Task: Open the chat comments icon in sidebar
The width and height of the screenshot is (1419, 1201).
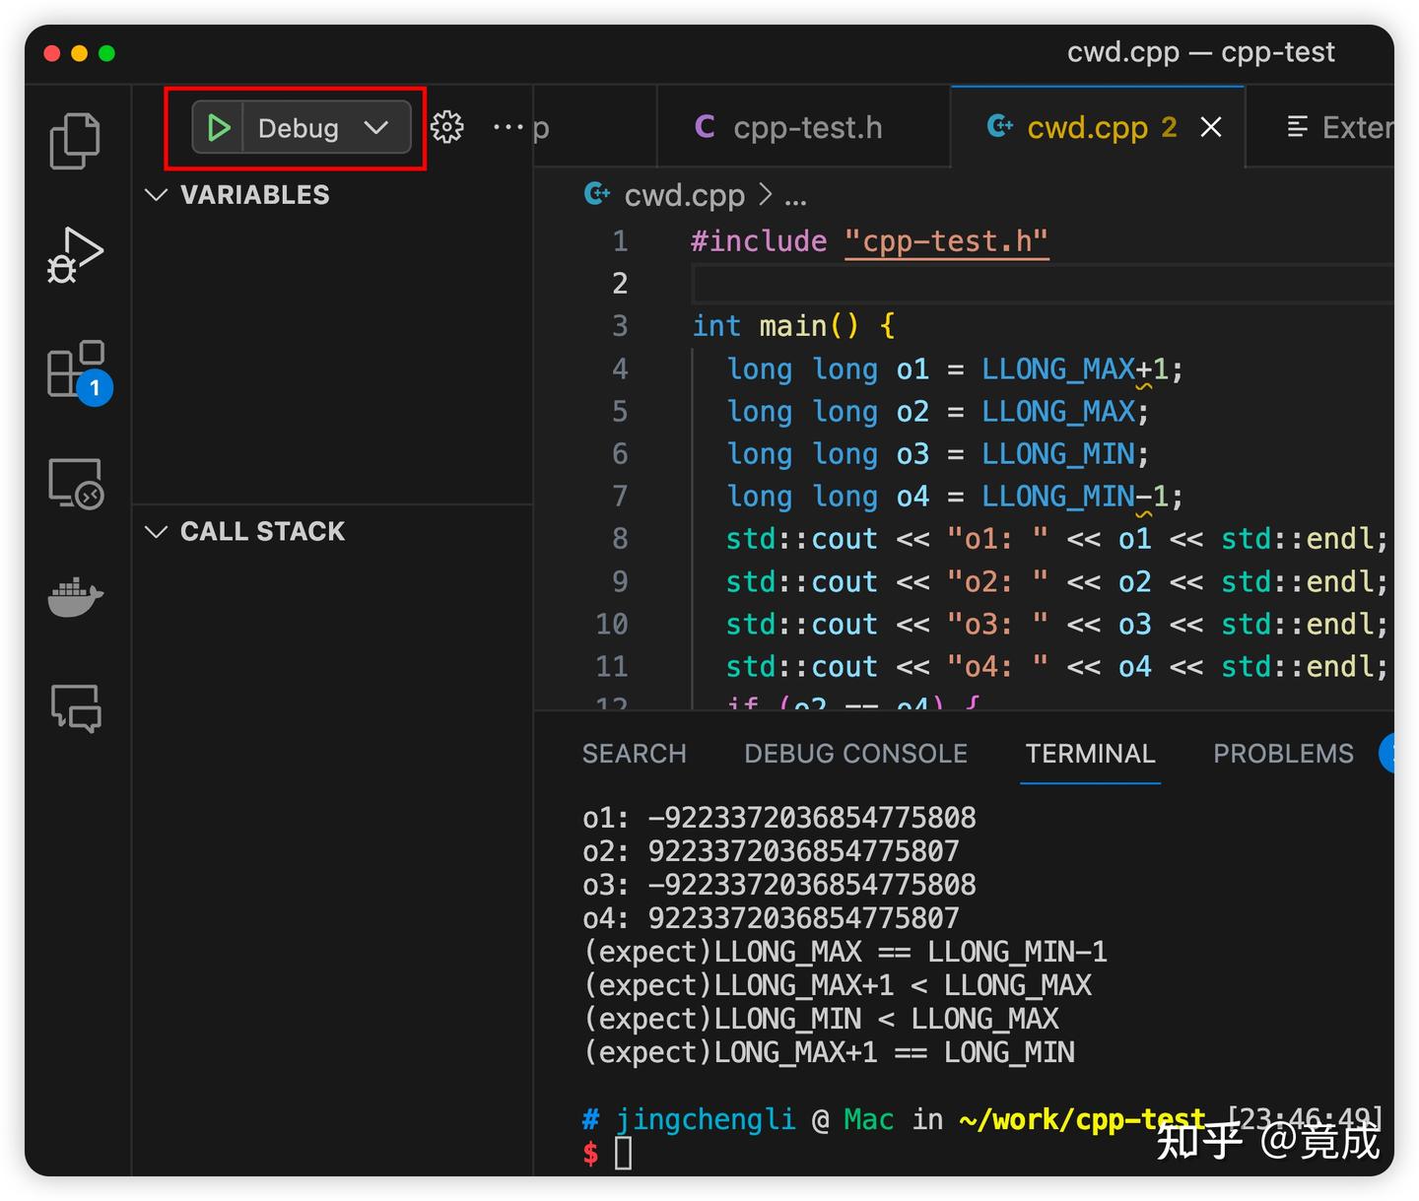Action: click(x=76, y=707)
